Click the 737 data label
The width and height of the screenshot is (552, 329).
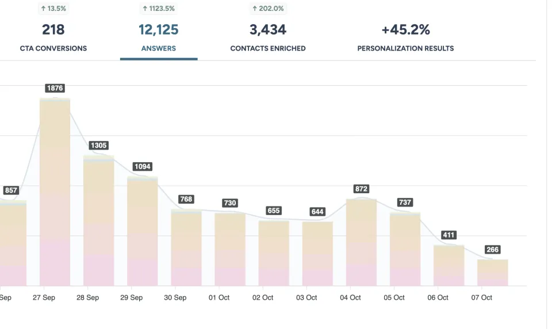coord(405,202)
